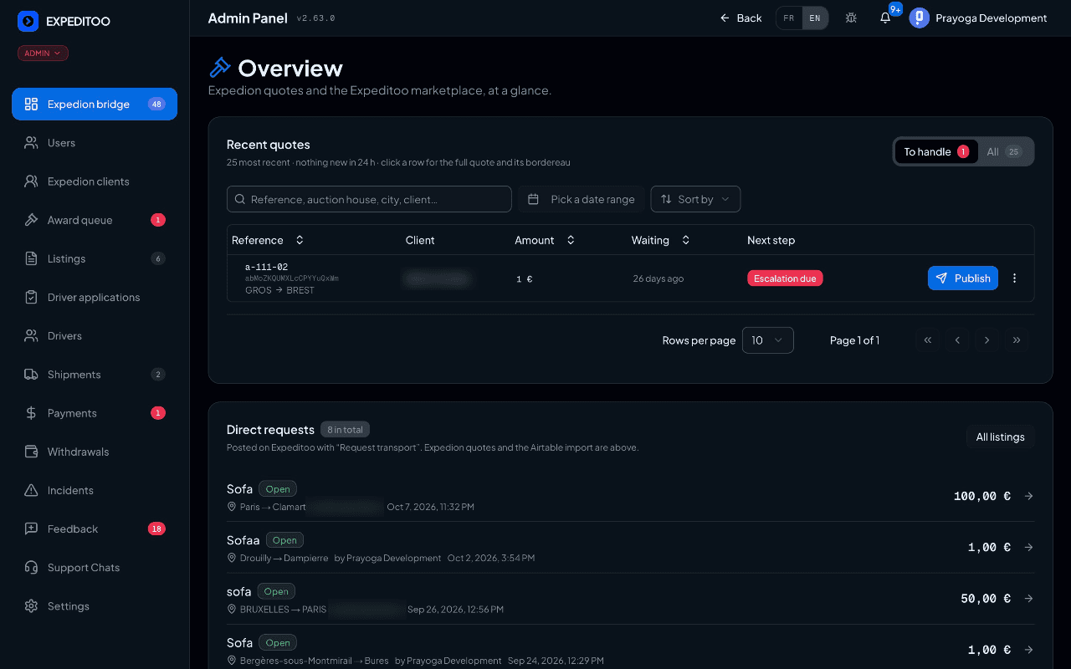Open Award queue in the sidebar

coord(95,220)
